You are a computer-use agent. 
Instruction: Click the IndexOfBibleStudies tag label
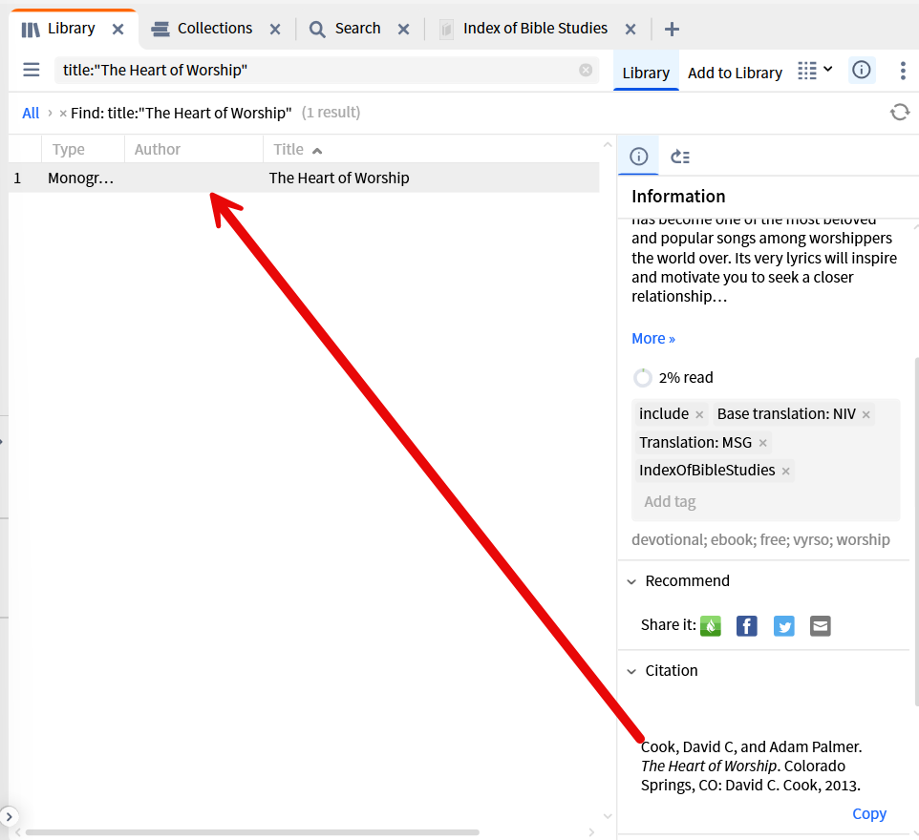[x=707, y=470]
